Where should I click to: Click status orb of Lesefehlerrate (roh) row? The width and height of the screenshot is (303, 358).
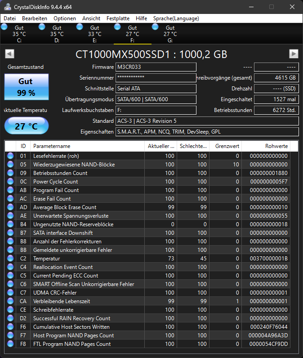click(10, 156)
